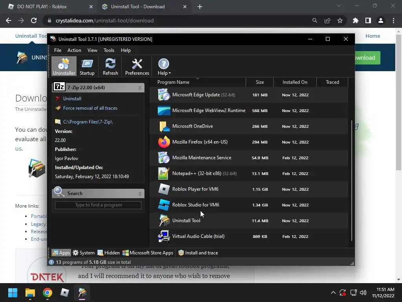Reload the browser page
Screen dimensions: 402x302
[x=34, y=20]
